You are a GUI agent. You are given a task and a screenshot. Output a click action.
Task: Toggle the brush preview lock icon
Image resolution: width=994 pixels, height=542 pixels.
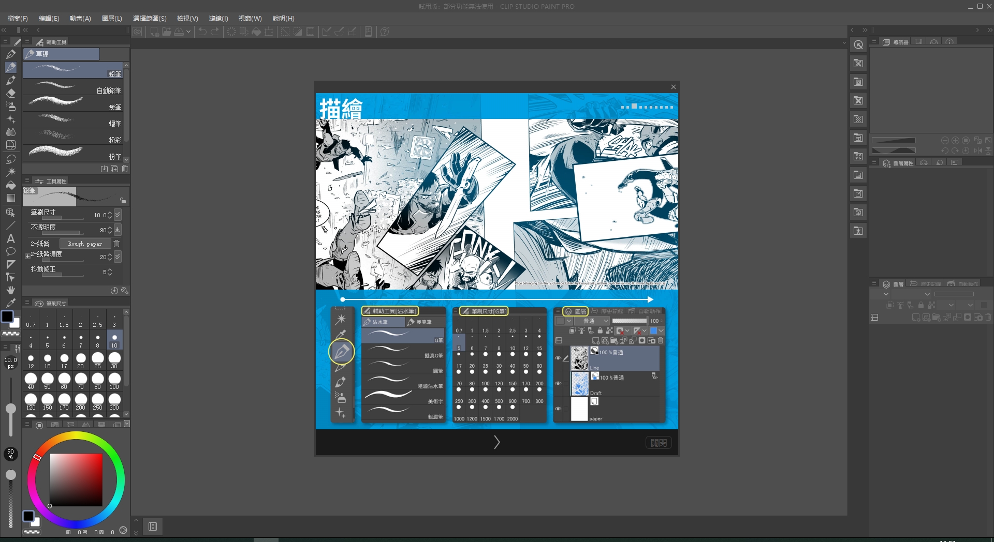tap(123, 201)
